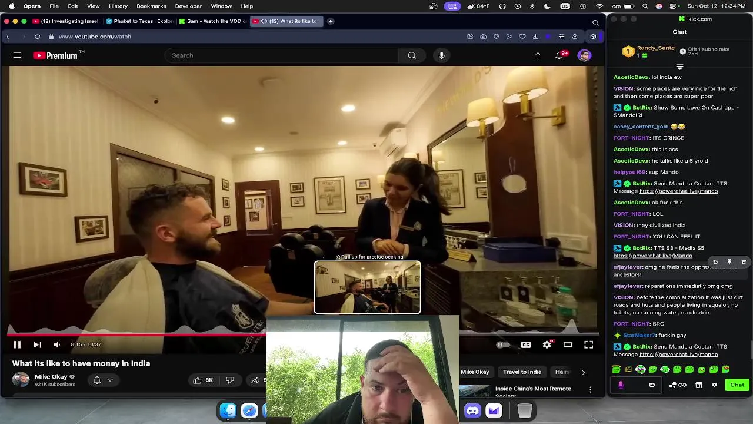Screen dimensions: 753x424
Task: Dislike the video
Action: [x=230, y=380]
